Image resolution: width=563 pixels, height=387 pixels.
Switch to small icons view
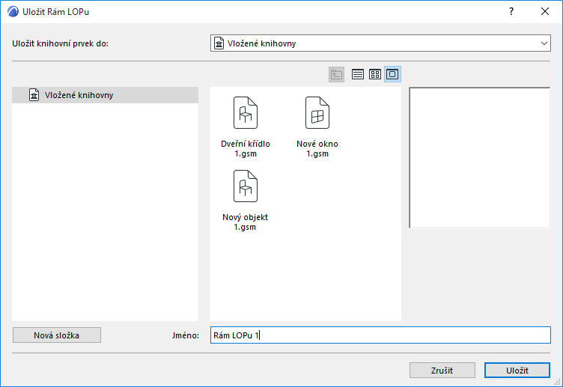(x=375, y=74)
